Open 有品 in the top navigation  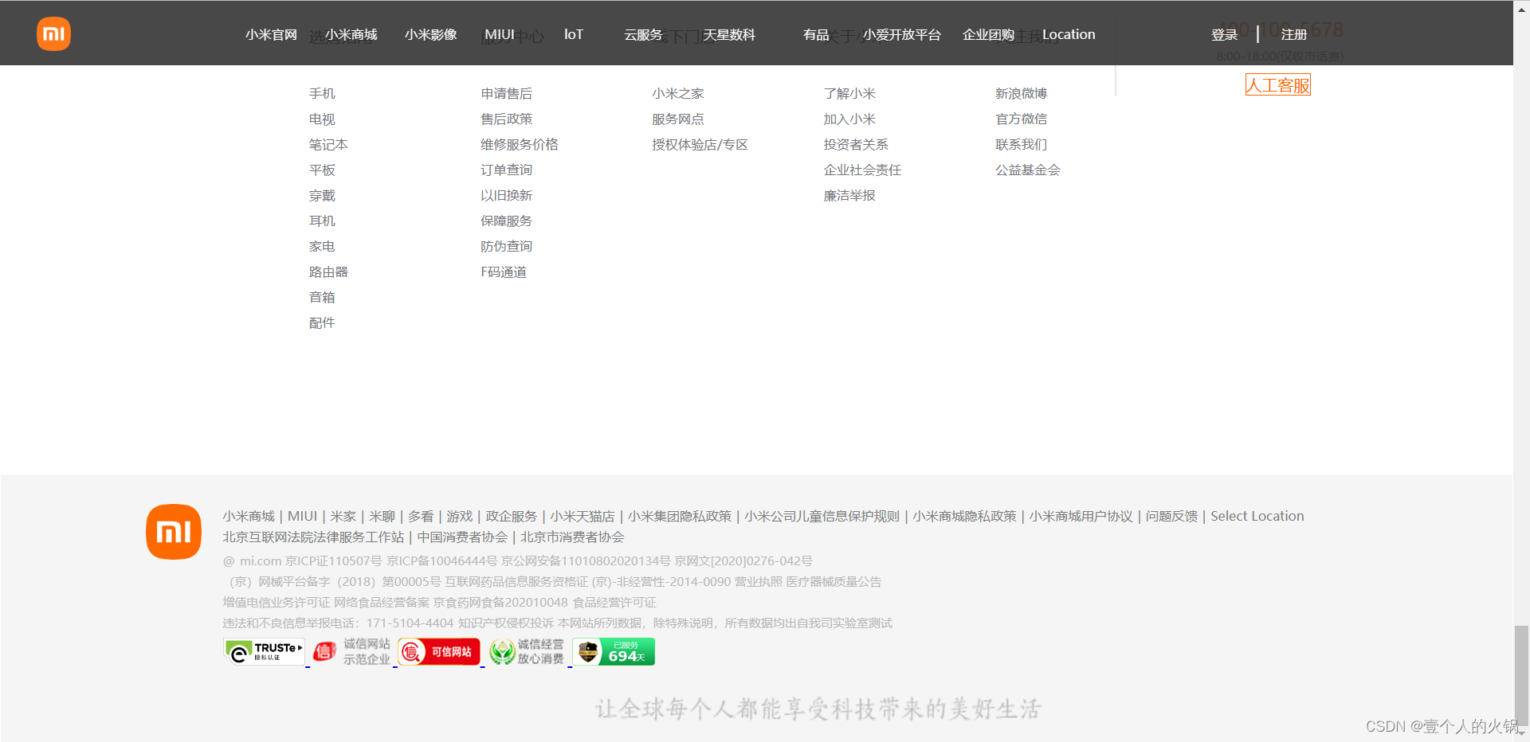[816, 35]
